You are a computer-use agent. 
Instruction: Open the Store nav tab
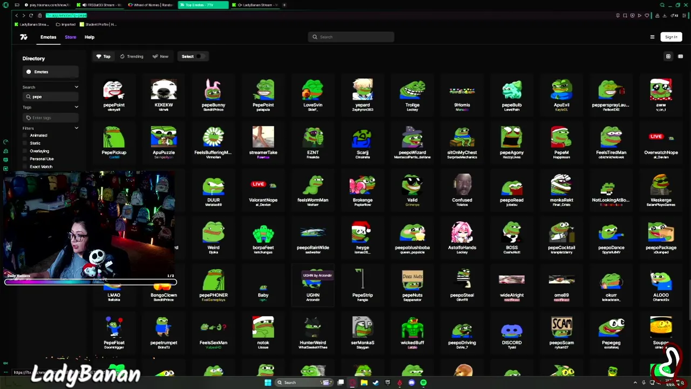71,37
